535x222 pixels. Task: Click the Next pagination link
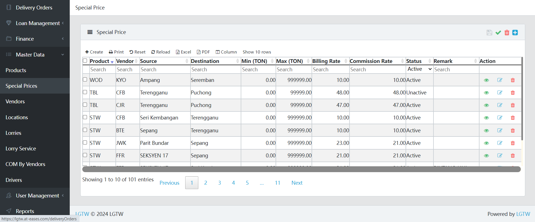tap(297, 183)
